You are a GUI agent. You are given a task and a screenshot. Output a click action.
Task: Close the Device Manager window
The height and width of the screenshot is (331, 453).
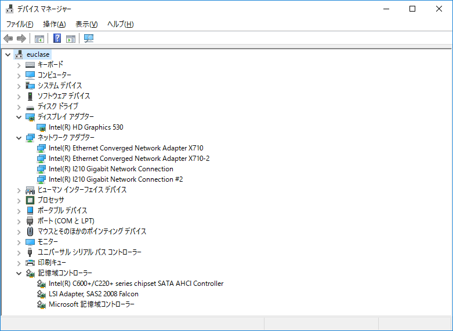pyautogui.click(x=439, y=9)
